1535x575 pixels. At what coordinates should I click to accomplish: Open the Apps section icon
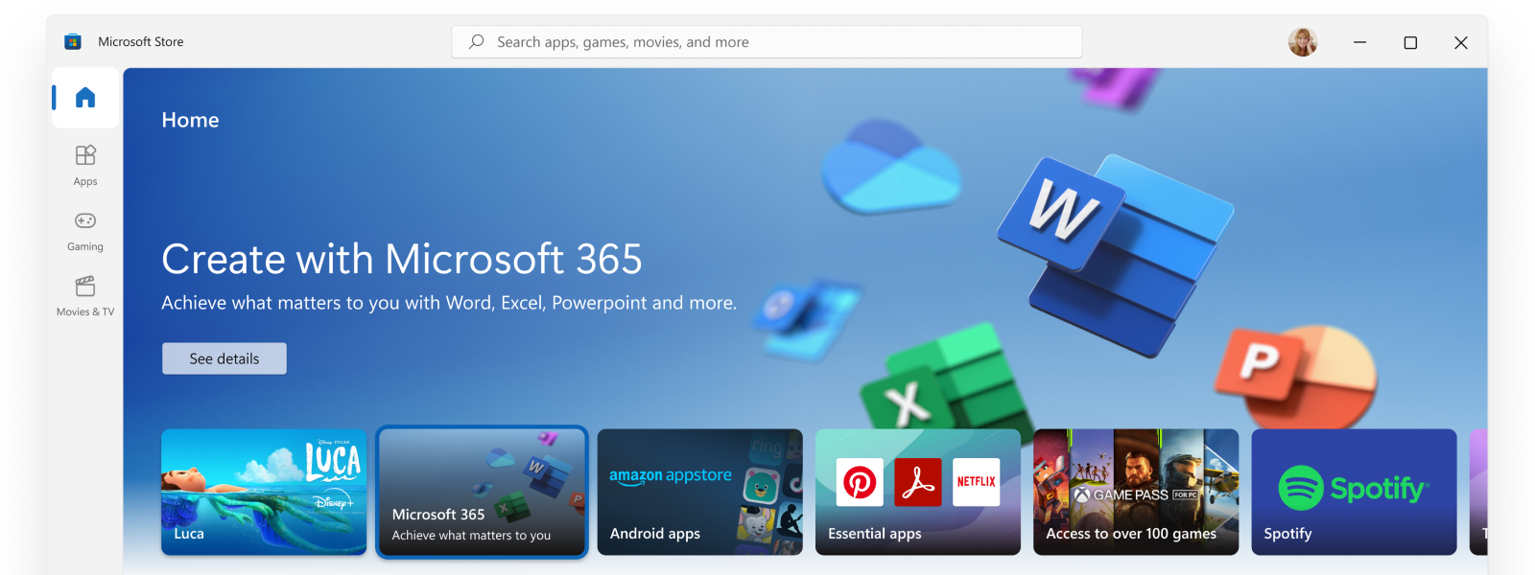pyautogui.click(x=85, y=155)
